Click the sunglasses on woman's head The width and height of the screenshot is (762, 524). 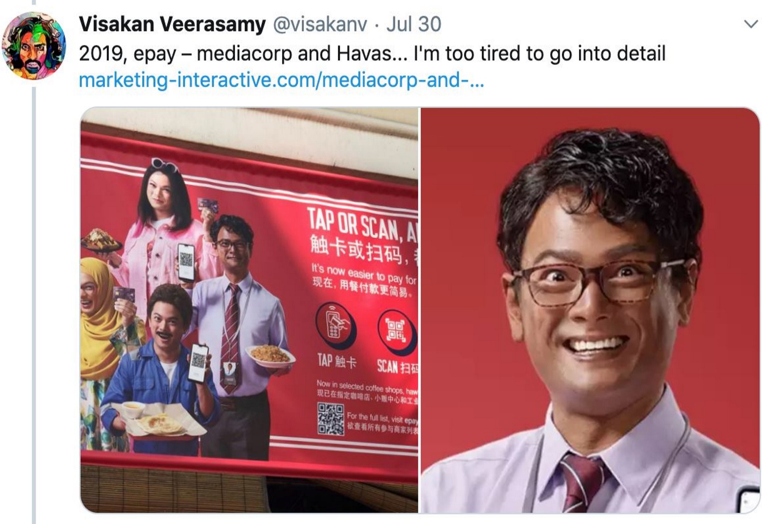[164, 165]
